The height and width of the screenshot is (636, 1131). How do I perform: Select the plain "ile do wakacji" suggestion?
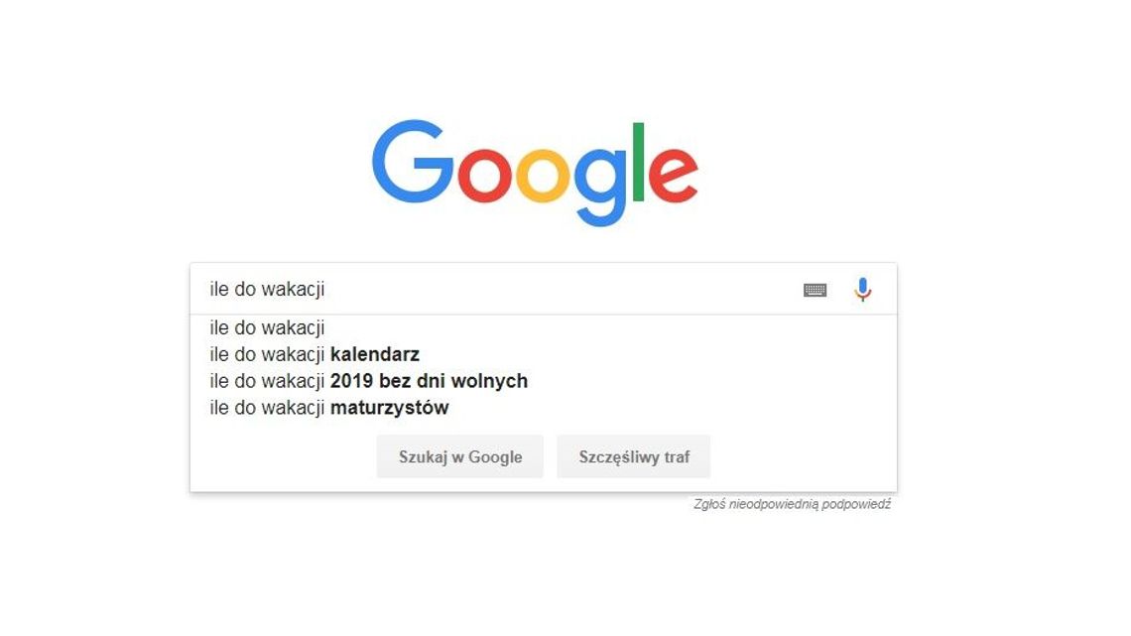[x=266, y=327]
